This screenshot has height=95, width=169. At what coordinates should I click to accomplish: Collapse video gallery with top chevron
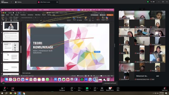click(142, 9)
